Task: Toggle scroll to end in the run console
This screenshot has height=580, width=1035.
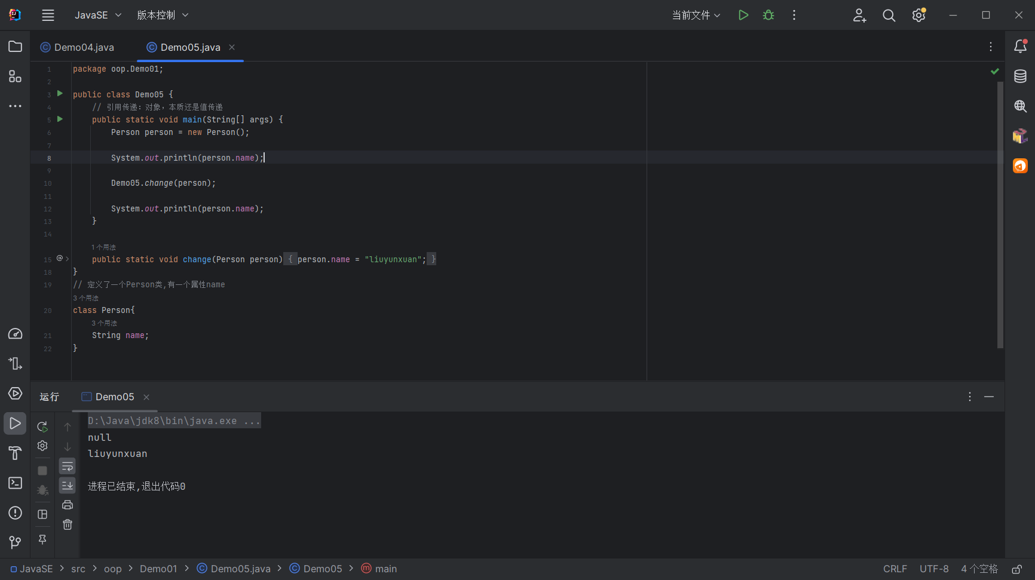Action: point(68,486)
